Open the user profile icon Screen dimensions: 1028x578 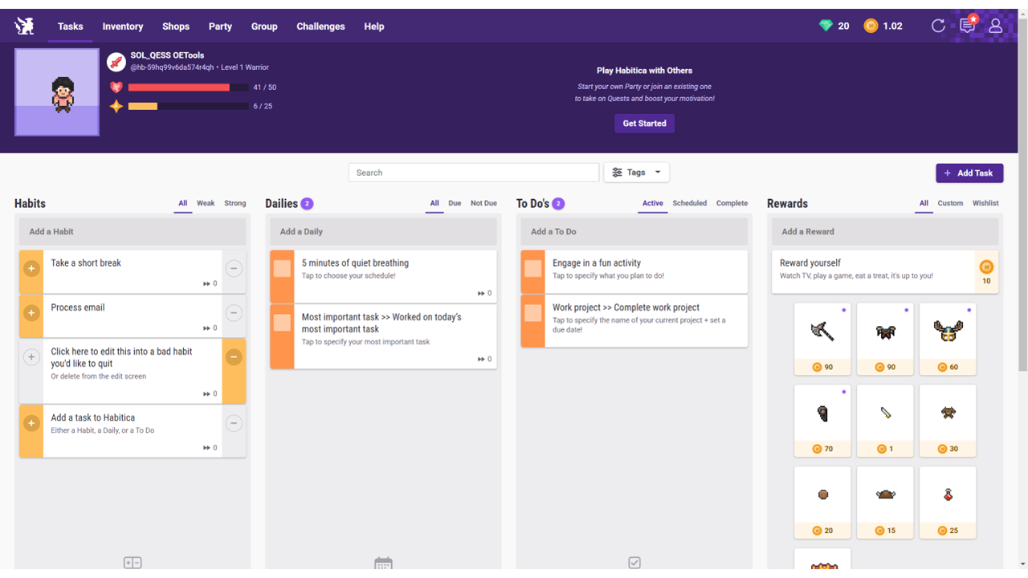pos(995,26)
